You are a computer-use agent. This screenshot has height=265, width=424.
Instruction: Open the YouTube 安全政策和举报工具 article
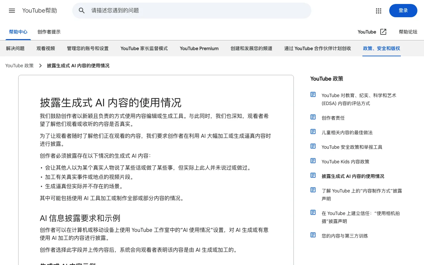(352, 147)
